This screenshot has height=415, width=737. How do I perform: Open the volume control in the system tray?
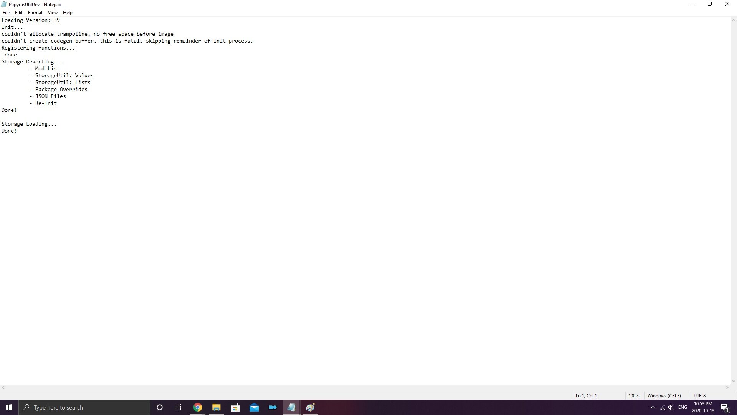[x=671, y=407]
